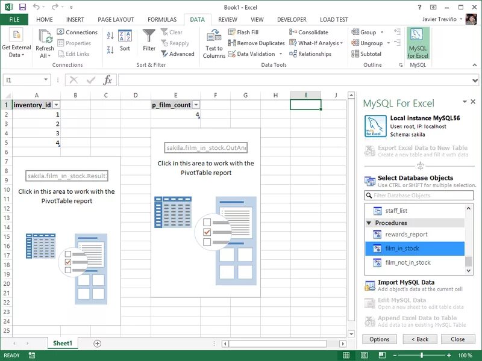Viewport: 482px width, 361px height.
Task: Click the zoom slider handle
Action: [x=421, y=355]
